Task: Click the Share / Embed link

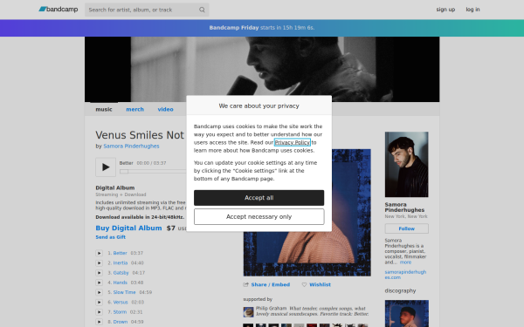Action: pyautogui.click(x=271, y=284)
